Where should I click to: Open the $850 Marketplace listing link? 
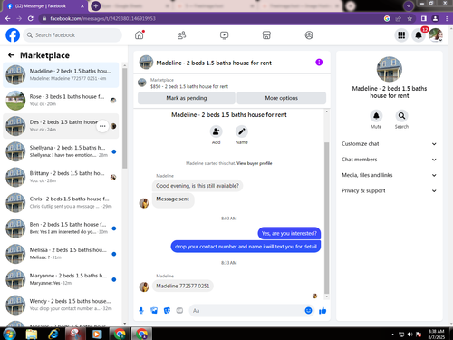coord(189,86)
